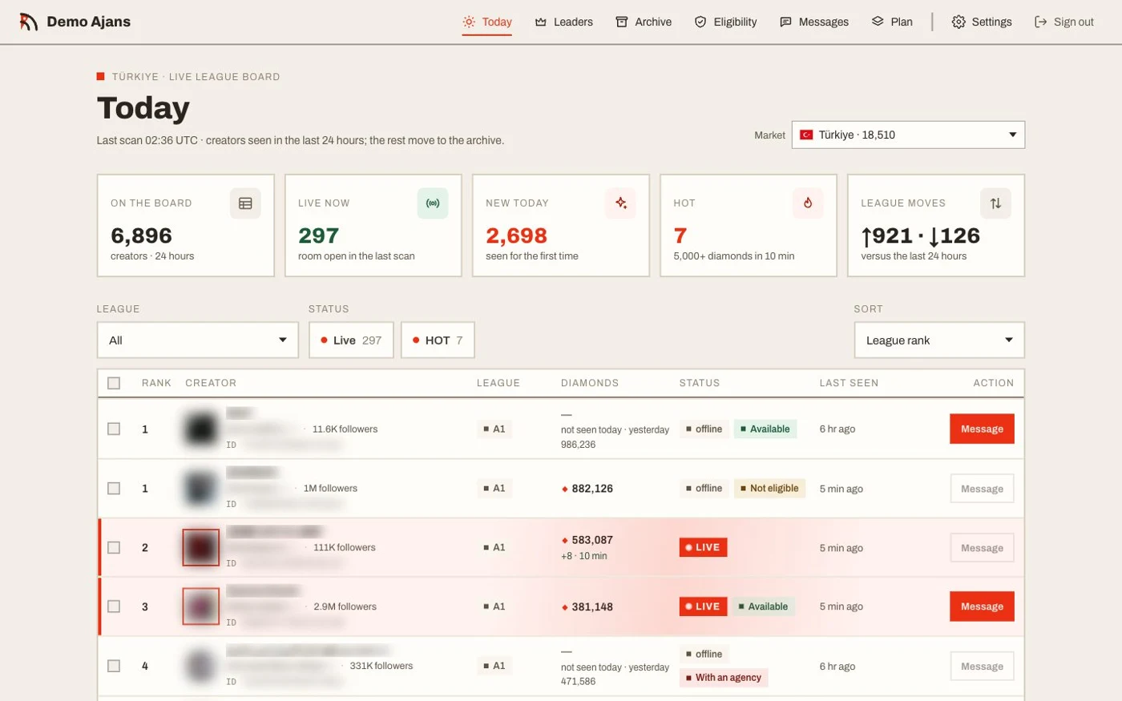Click the Last Seen column header
Viewport: 1122px width, 701px height.
pos(849,383)
